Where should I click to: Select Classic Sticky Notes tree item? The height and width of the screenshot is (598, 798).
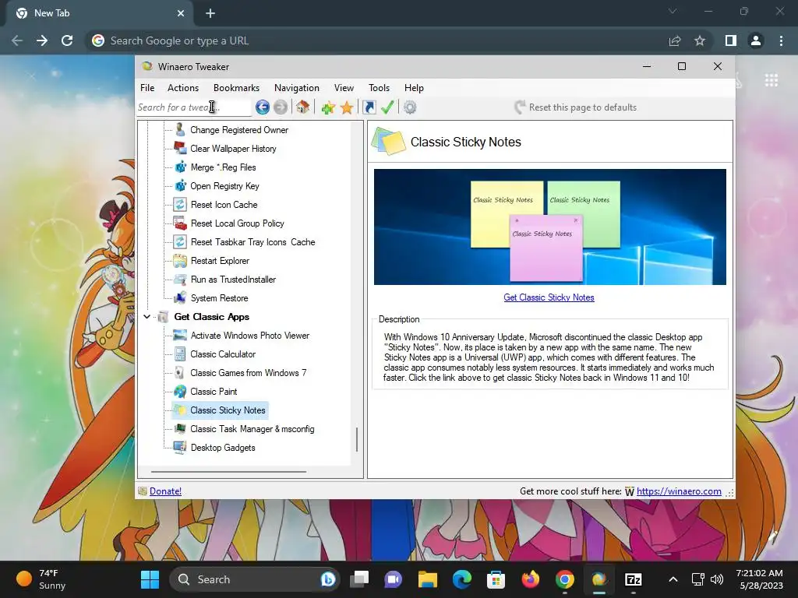click(228, 410)
